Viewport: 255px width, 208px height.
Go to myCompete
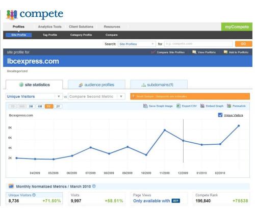(x=237, y=27)
